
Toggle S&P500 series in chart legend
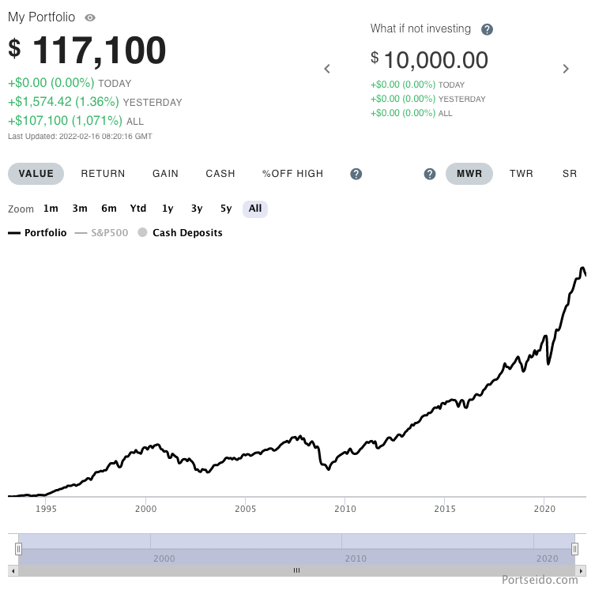[102, 233]
